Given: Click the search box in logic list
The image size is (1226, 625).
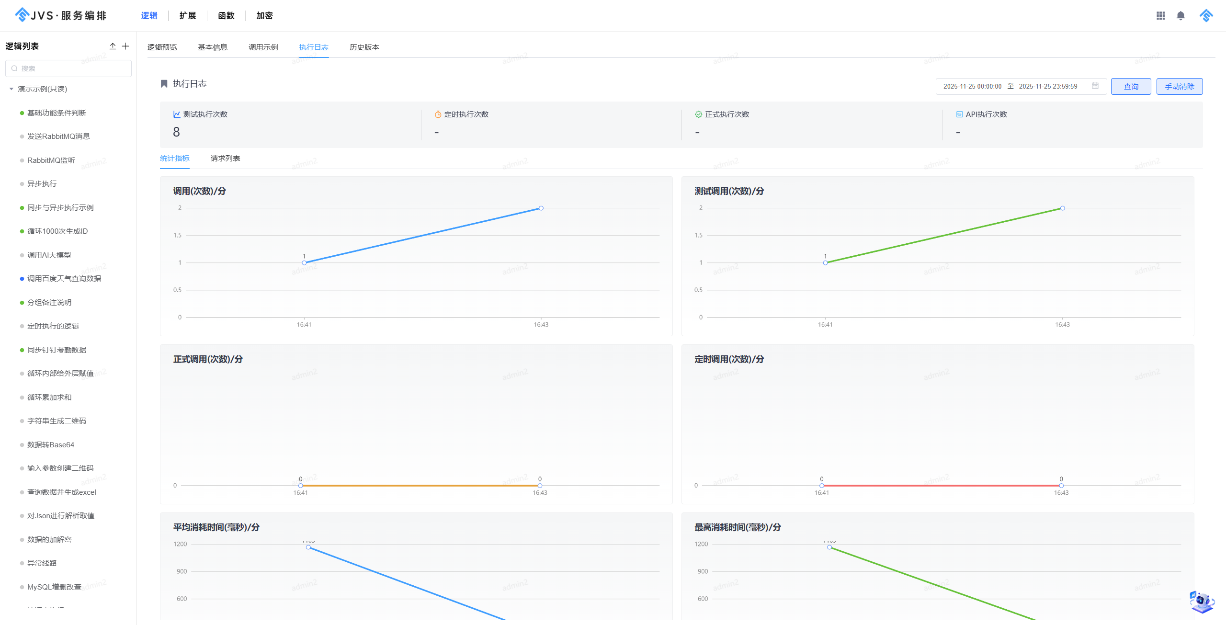Looking at the screenshot, I should 68,68.
